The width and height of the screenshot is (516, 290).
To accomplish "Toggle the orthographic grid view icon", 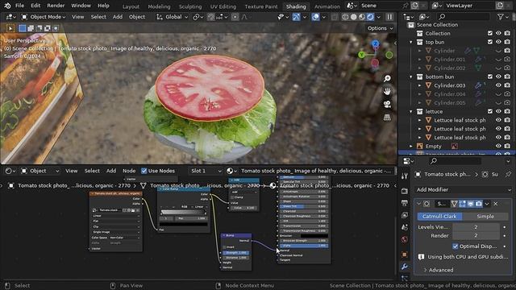I will point(387,118).
